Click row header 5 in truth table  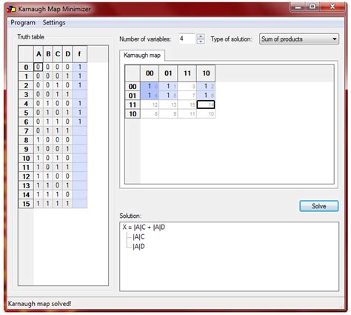(x=26, y=113)
